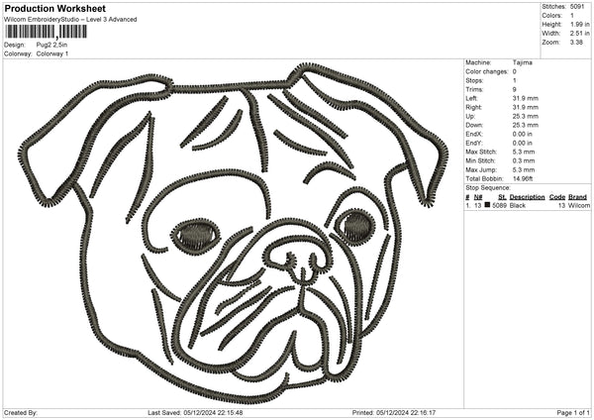Viewport: 594px width, 420px height.
Task: Select the Zoom value '3.38'
Action: (576, 42)
